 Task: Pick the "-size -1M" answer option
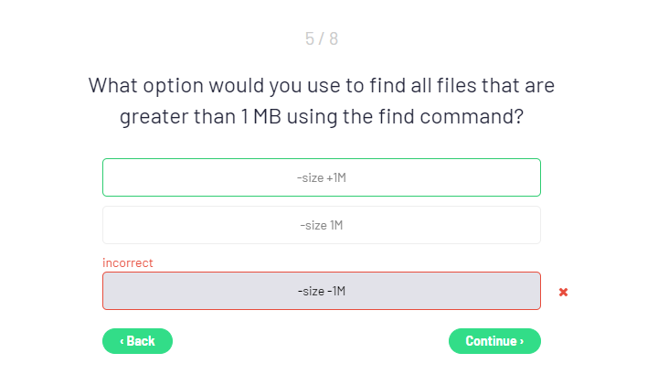321,291
